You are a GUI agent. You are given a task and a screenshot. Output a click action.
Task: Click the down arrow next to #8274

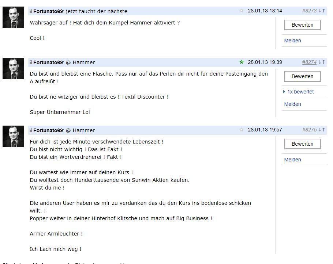320,62
